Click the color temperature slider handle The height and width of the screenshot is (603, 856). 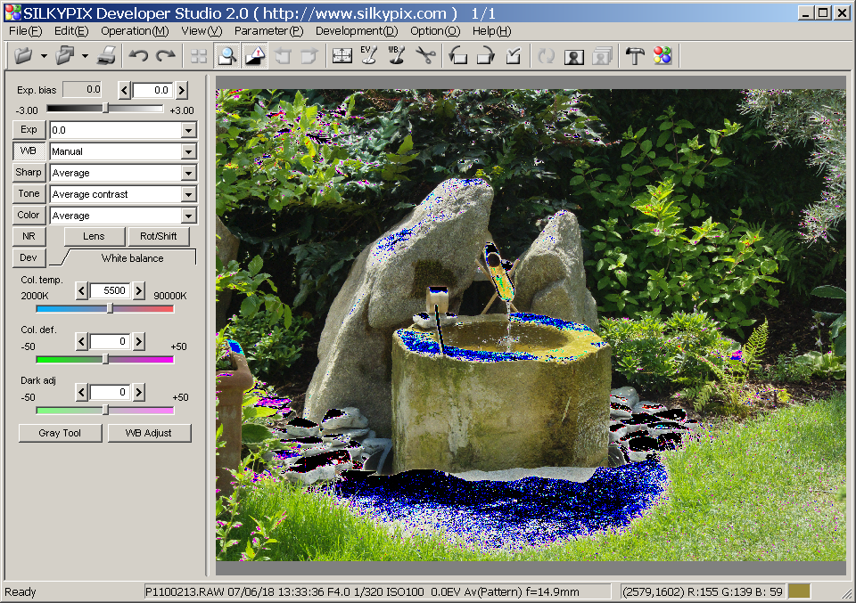pyautogui.click(x=110, y=309)
